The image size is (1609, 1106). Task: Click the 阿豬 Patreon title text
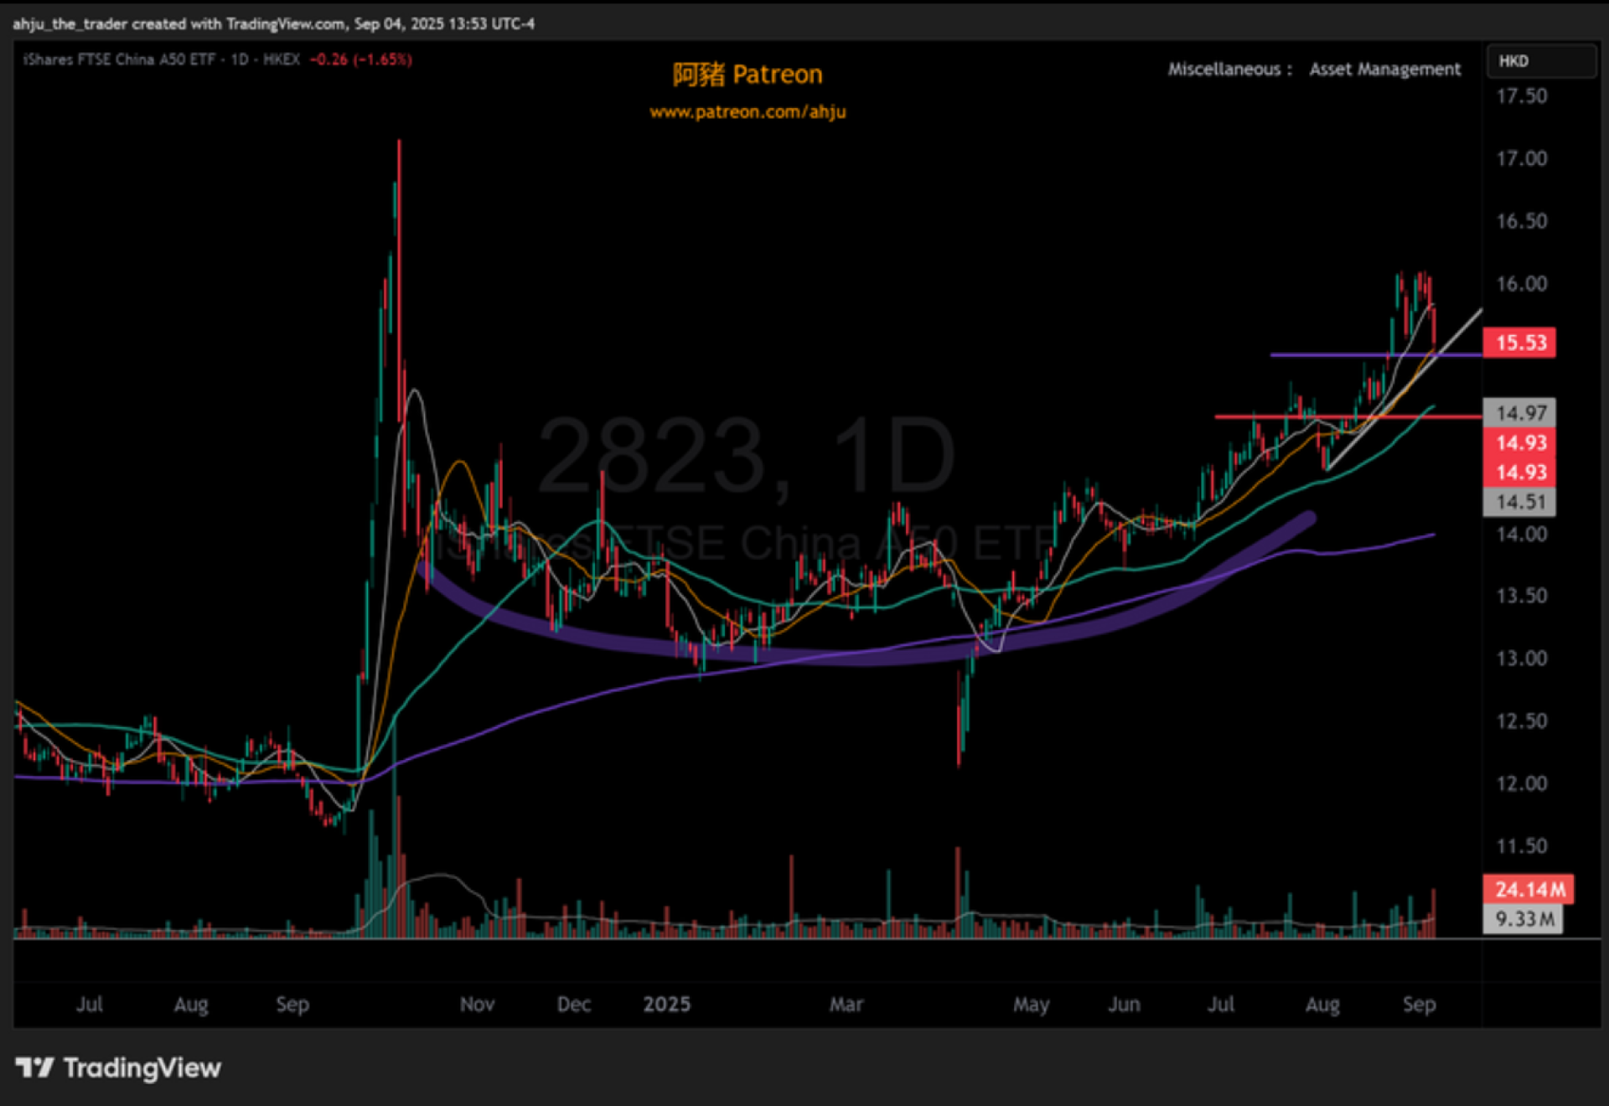tap(748, 75)
